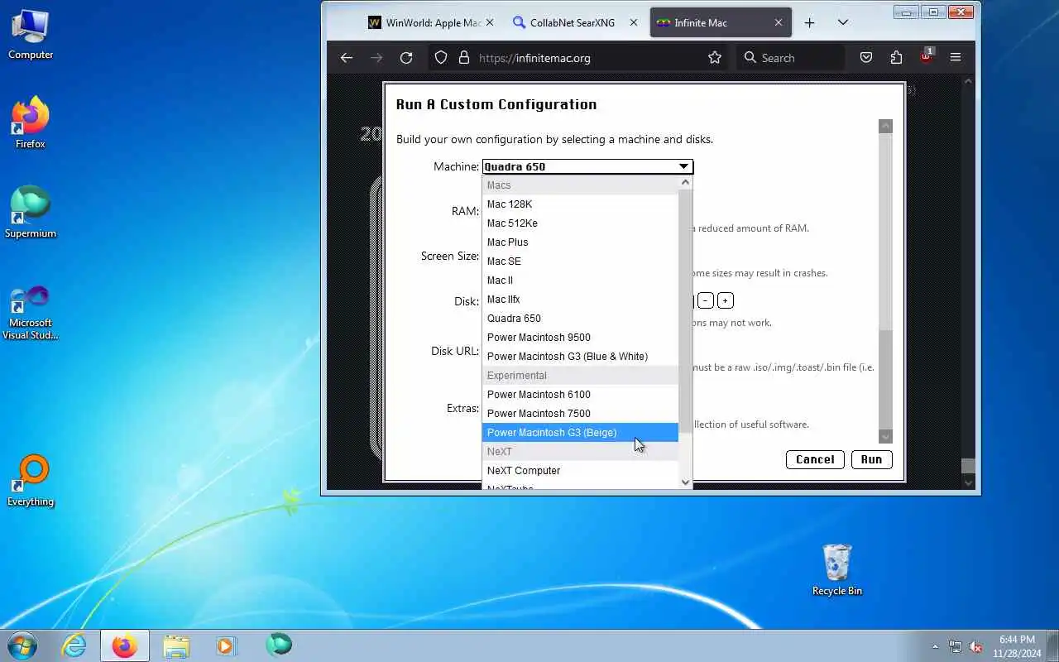Viewport: 1059px width, 662px height.
Task: Open the list all tabs chevron
Action: click(x=843, y=22)
